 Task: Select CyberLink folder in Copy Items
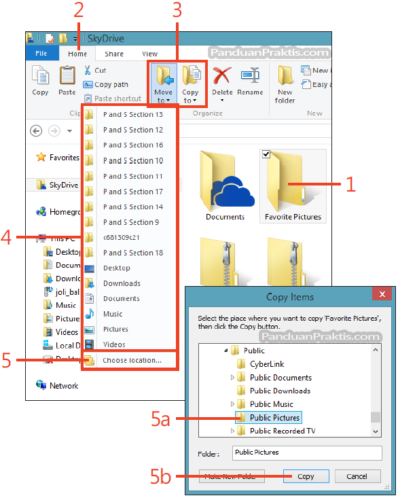[260, 364]
